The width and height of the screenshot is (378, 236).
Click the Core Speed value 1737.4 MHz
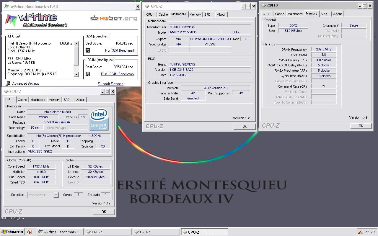41,166
